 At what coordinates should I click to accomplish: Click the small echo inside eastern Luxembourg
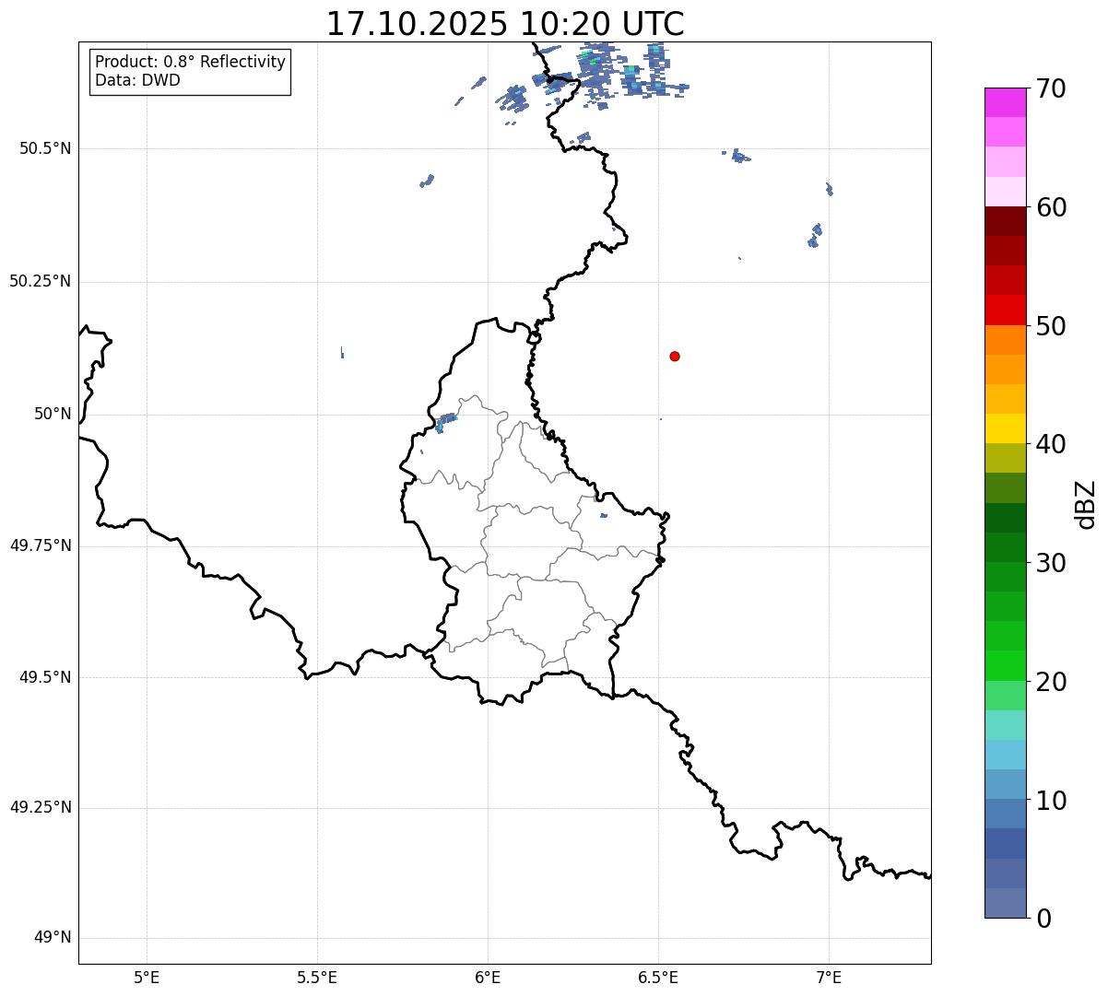tap(604, 515)
